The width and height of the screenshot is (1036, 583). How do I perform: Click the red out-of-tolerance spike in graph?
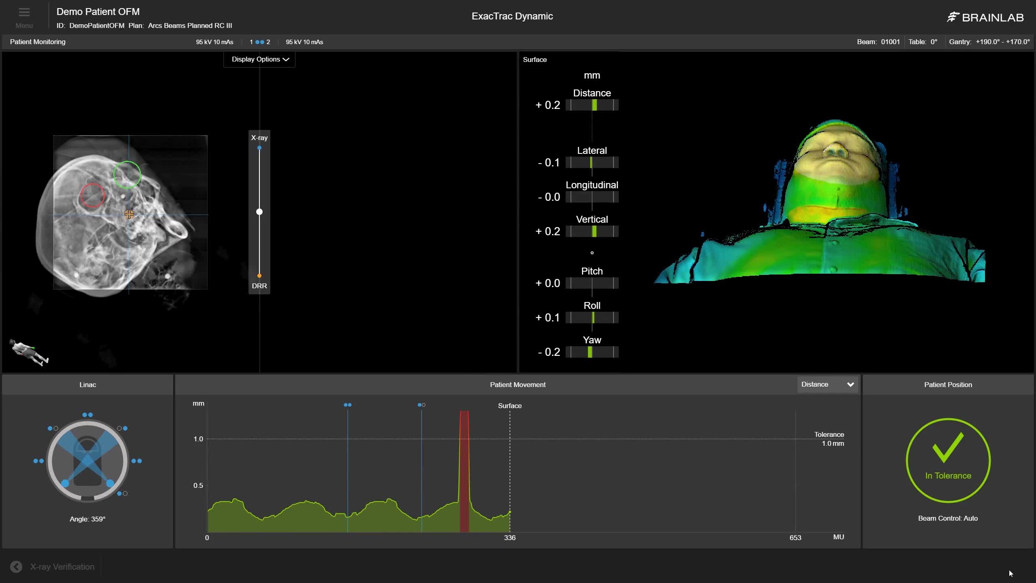pos(464,472)
